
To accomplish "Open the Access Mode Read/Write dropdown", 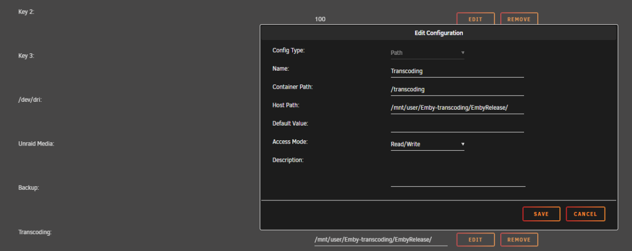I will (x=428, y=144).
